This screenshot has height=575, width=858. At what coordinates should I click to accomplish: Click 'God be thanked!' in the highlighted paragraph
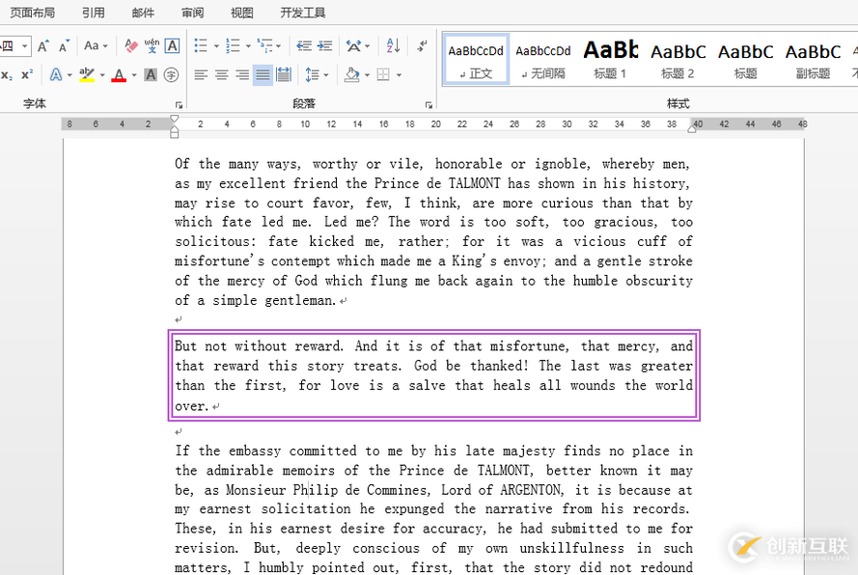(471, 366)
